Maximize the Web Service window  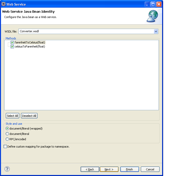(153, 4)
